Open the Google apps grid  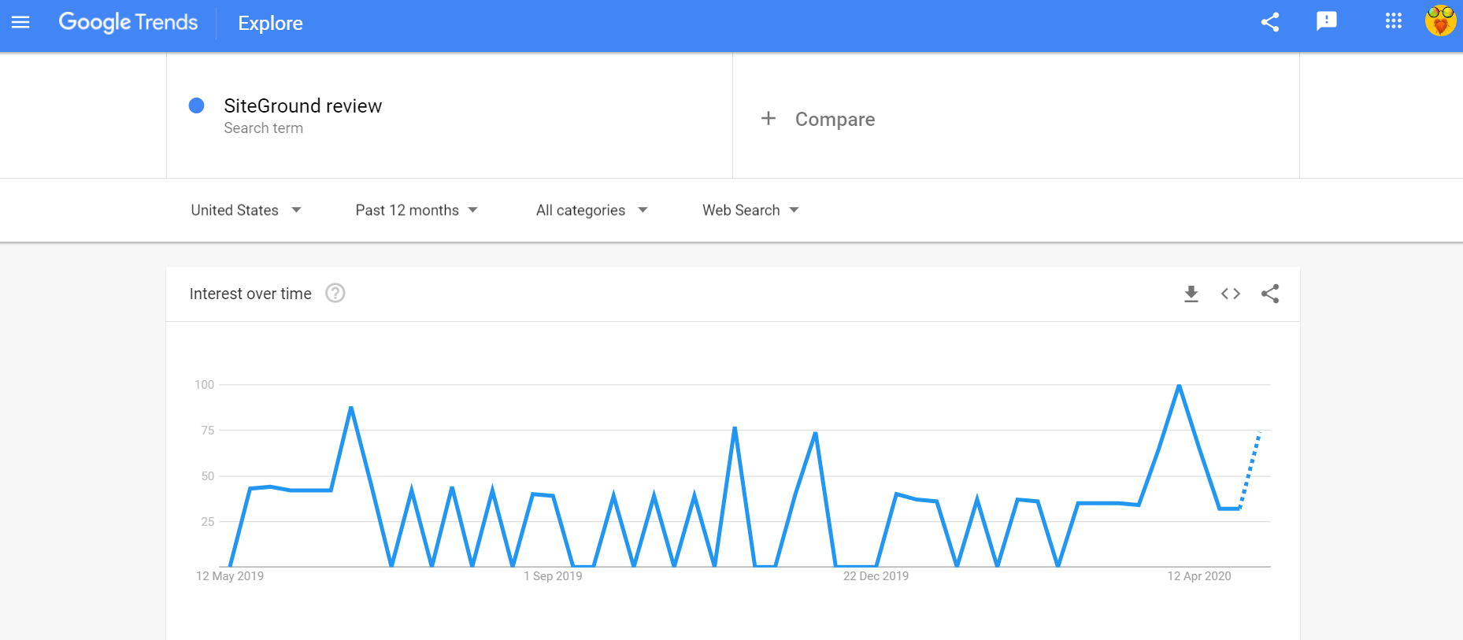[x=1394, y=21]
